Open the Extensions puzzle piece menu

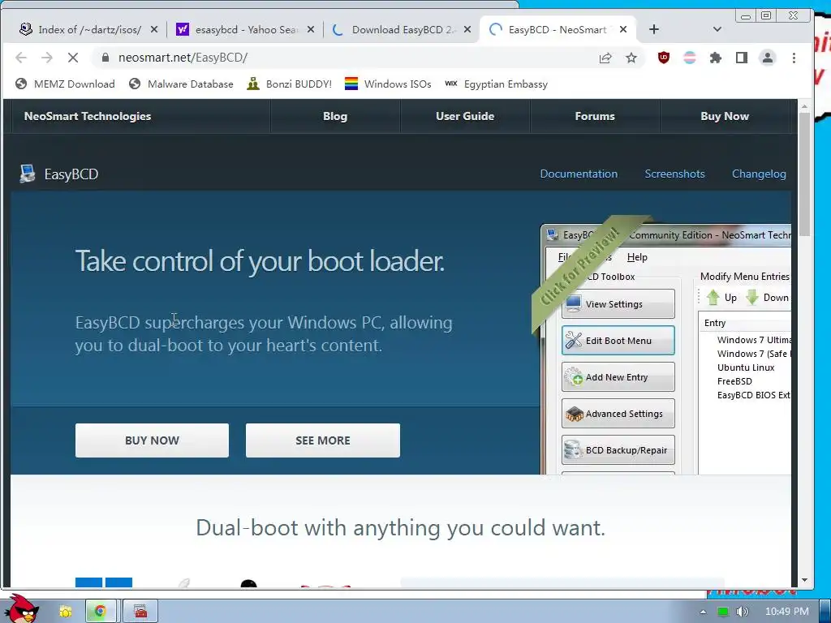click(716, 58)
